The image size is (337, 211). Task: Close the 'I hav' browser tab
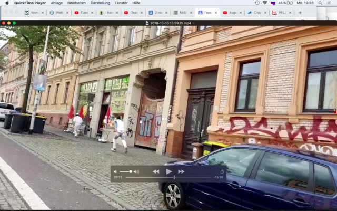[117, 13]
